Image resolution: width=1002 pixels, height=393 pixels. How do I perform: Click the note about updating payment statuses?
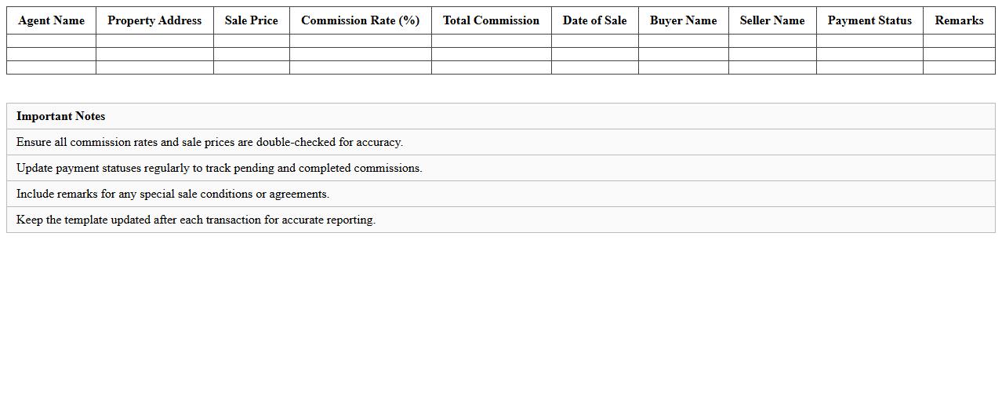click(x=219, y=168)
